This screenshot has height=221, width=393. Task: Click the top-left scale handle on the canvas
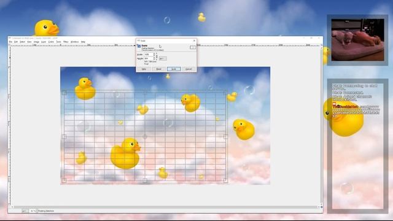tap(64, 93)
